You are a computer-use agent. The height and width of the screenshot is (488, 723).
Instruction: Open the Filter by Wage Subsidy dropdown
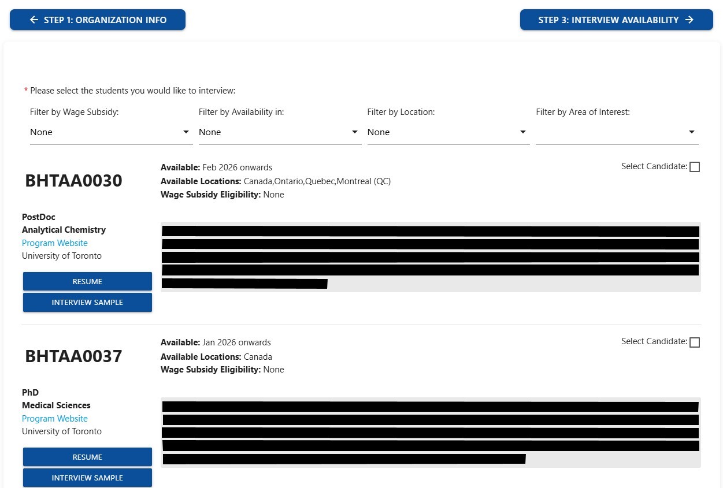(x=110, y=132)
